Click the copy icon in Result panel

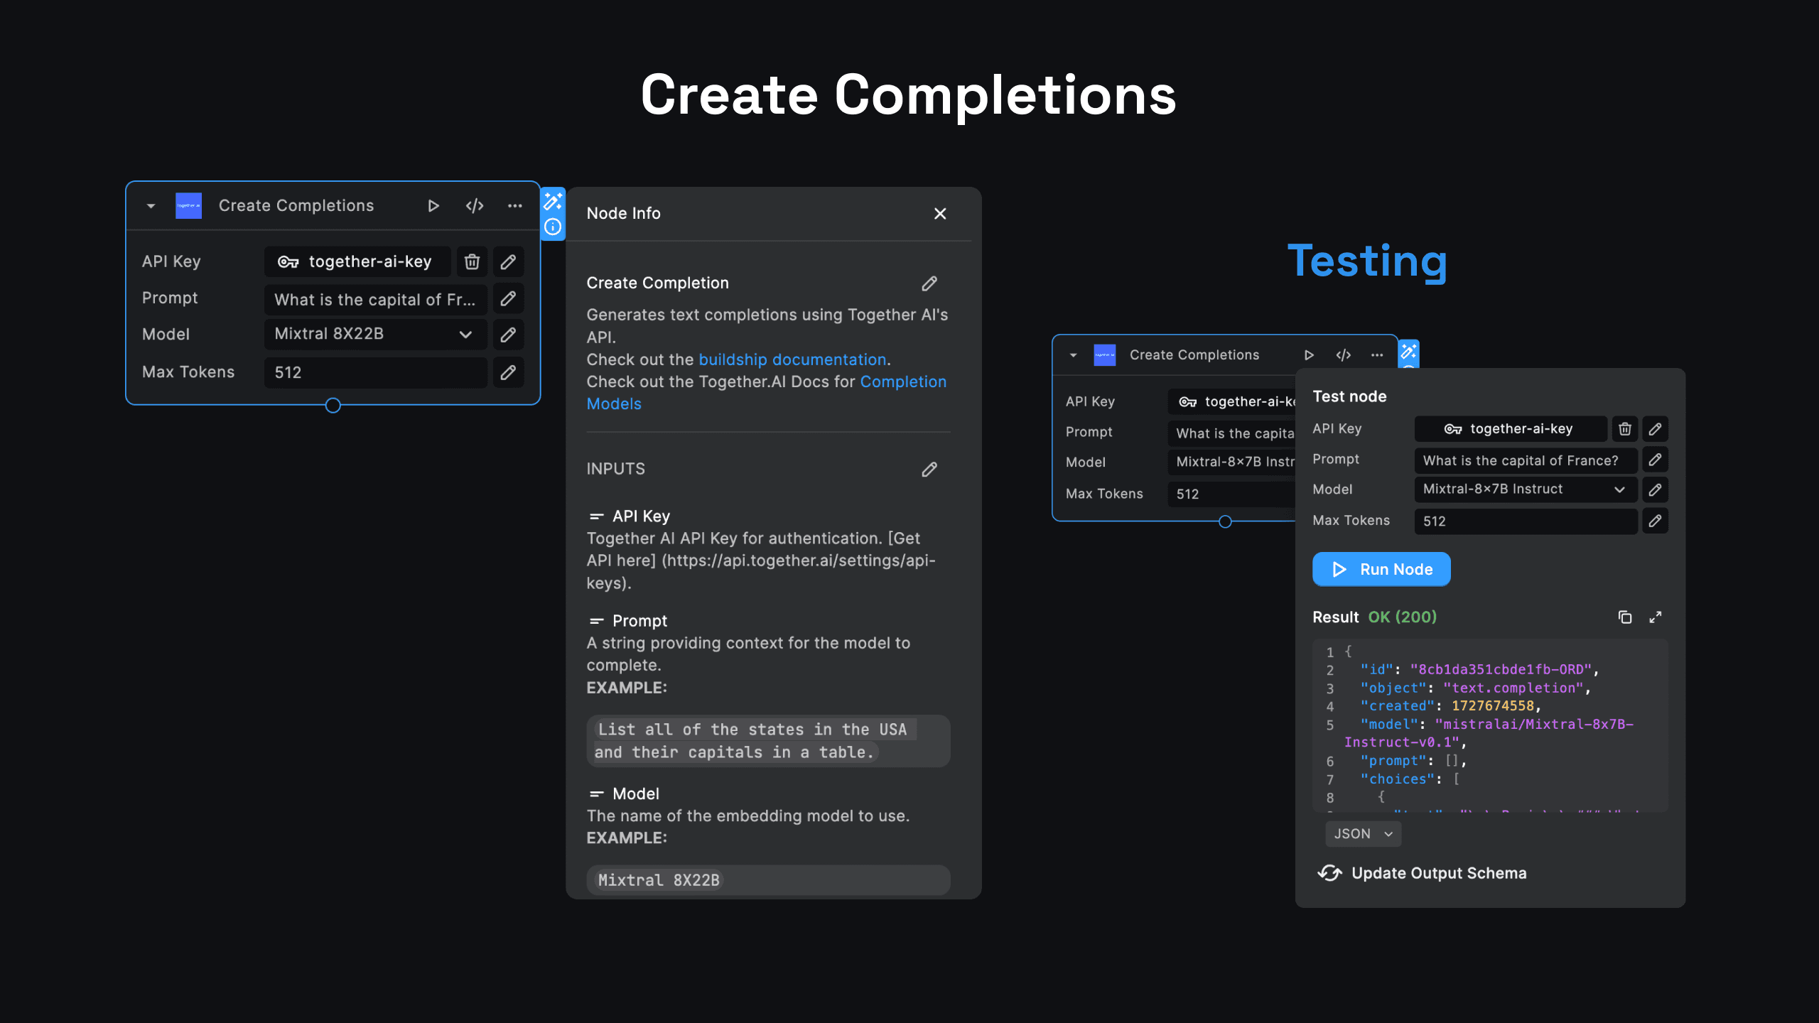click(1624, 616)
